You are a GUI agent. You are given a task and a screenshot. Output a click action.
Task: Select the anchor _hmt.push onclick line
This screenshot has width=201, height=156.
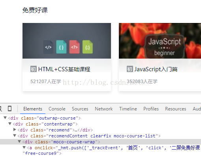click(113, 148)
